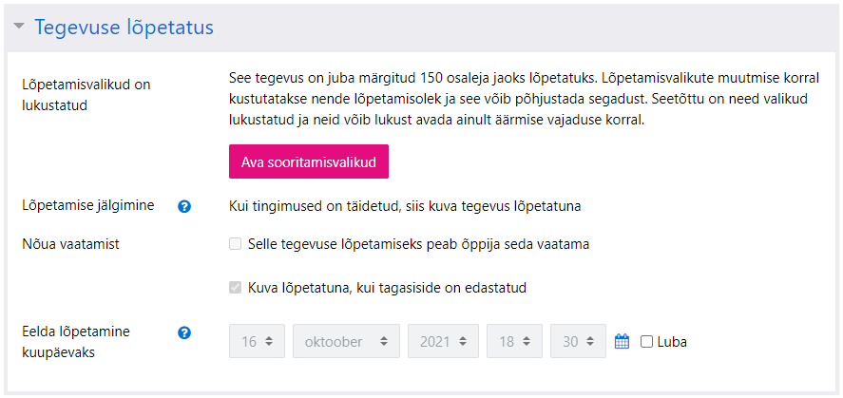Viewport: 843px width, 398px height.
Task: Open help icon next to Eelda lõpetamine kuupäevaks
Action: point(184,333)
